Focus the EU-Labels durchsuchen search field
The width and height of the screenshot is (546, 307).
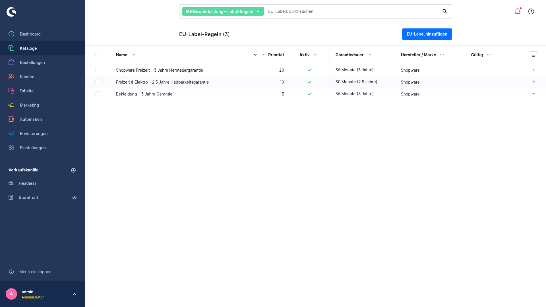point(353,11)
